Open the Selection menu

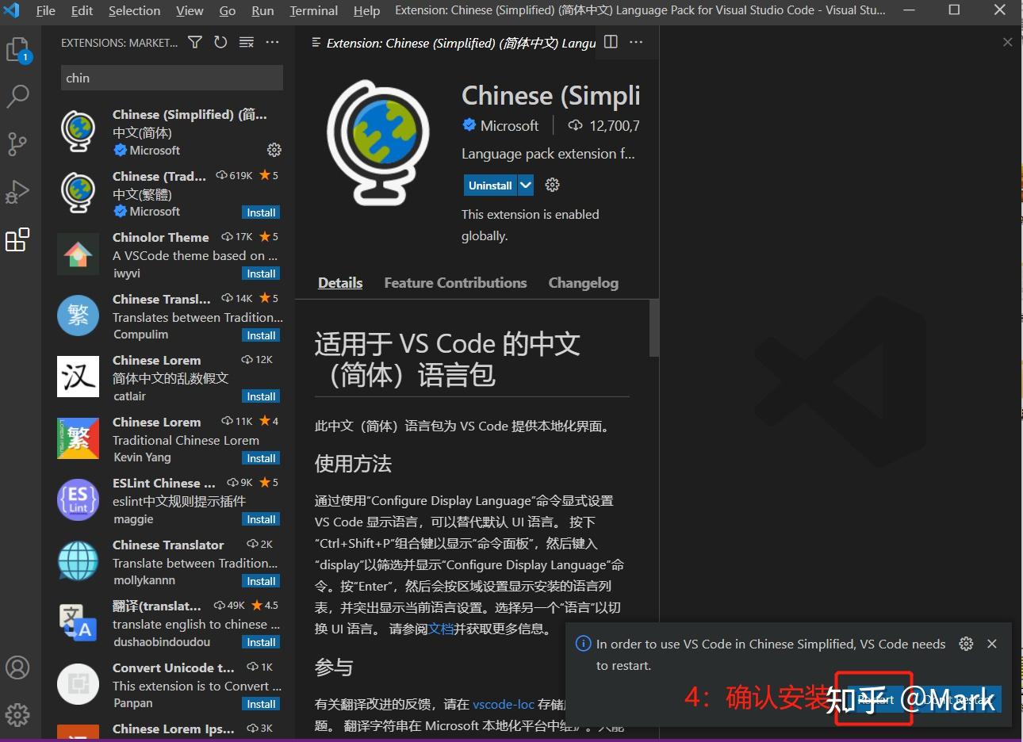134,10
